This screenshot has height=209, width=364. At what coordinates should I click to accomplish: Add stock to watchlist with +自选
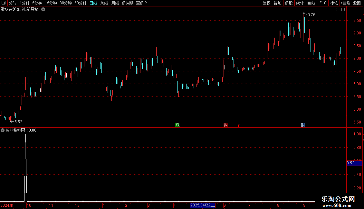(345, 3)
